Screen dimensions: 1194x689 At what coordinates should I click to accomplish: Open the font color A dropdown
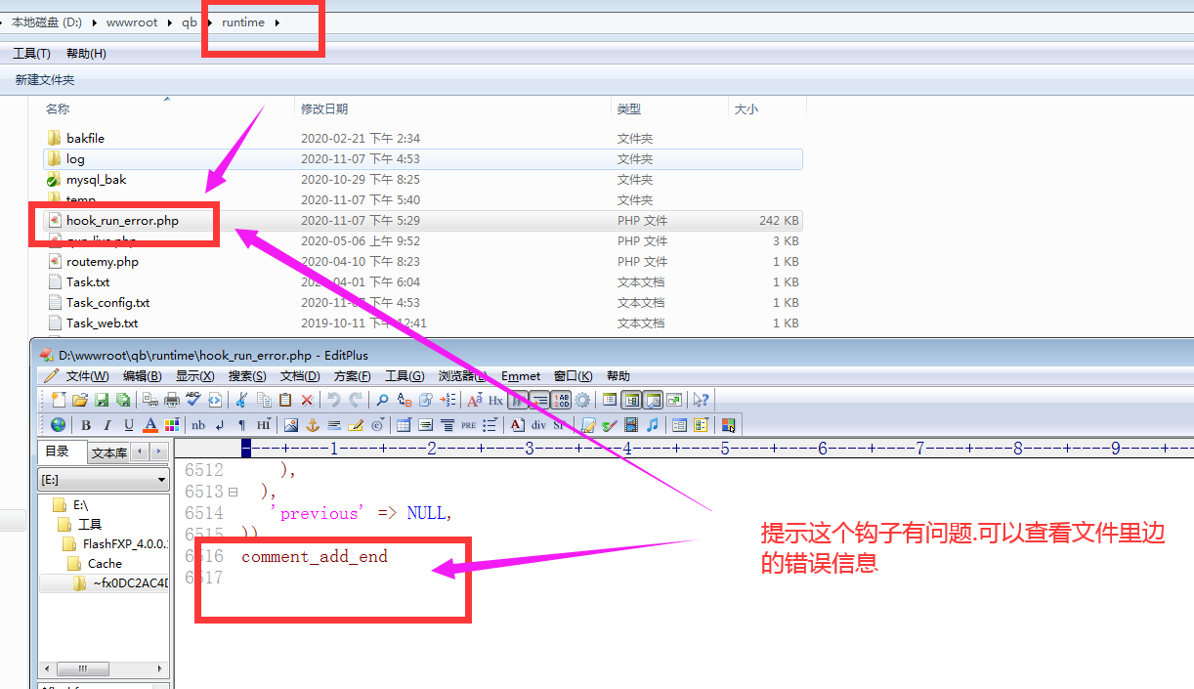coord(150,425)
